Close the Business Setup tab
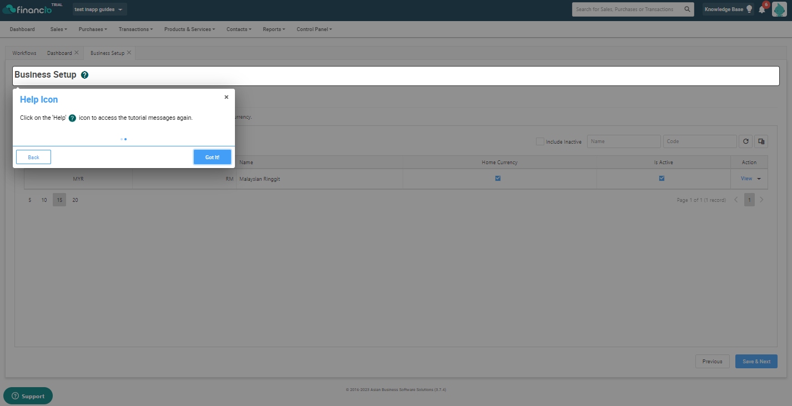 pos(129,53)
